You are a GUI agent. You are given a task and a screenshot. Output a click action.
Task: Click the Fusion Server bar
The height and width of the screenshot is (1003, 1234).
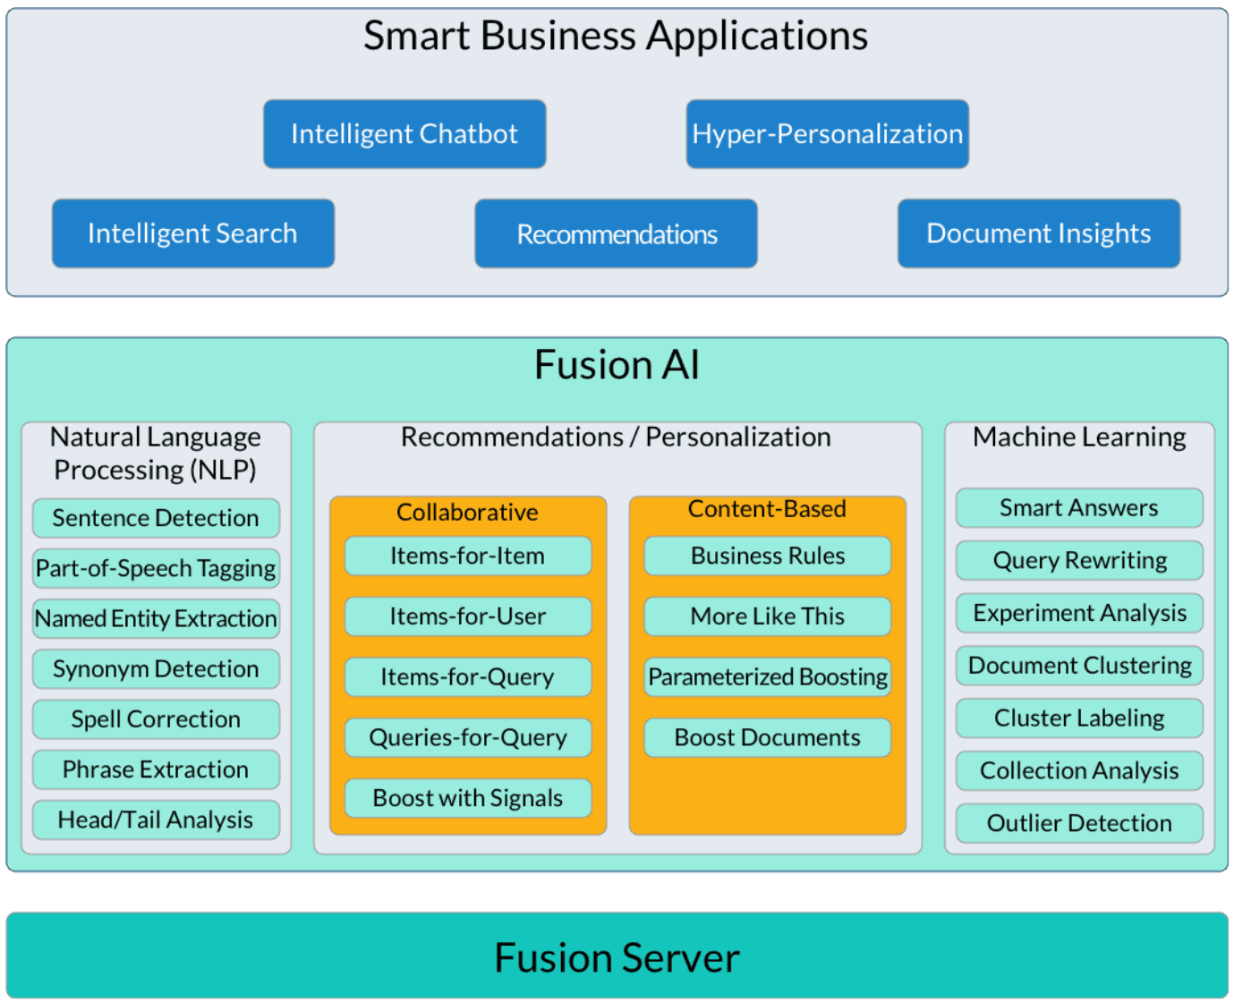(x=617, y=956)
